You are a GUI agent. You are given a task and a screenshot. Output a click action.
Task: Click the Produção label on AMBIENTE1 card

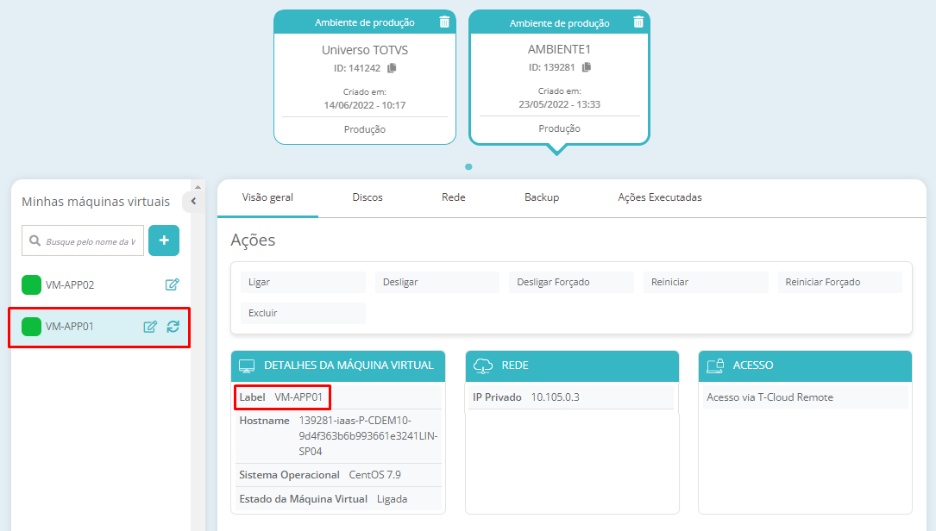tap(559, 129)
